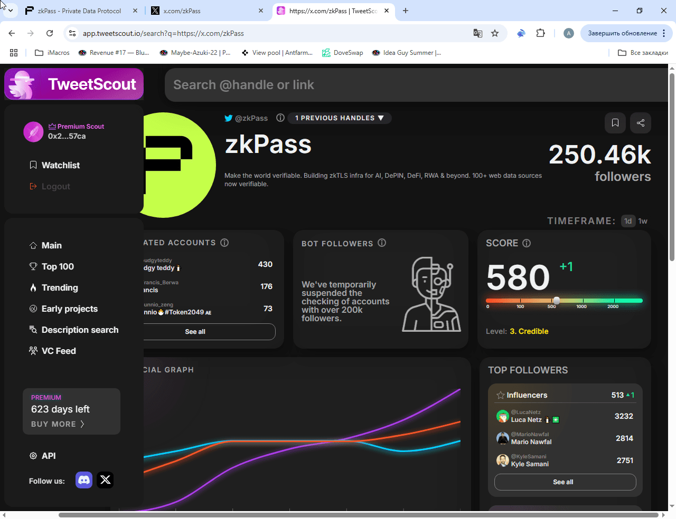
Task: Click the browser address bar URL
Action: tap(163, 33)
